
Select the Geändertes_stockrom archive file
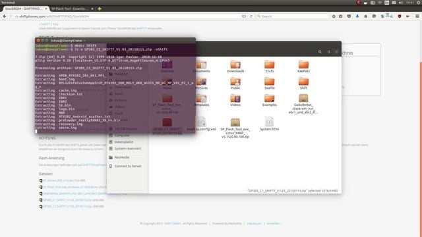tap(303, 104)
